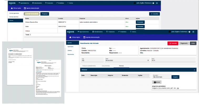
Task: Collapse the Anexos panel with the chevron
Action: (x=195, y=70)
